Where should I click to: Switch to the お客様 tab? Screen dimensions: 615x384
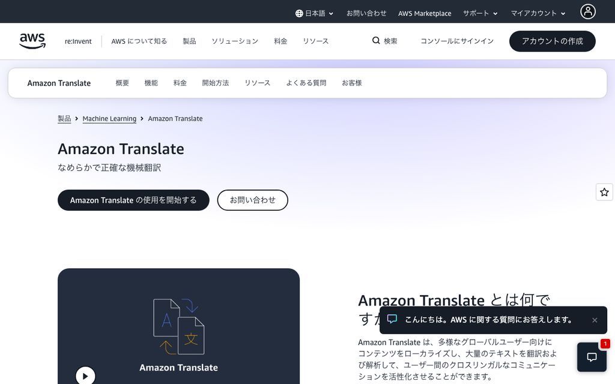[351, 83]
